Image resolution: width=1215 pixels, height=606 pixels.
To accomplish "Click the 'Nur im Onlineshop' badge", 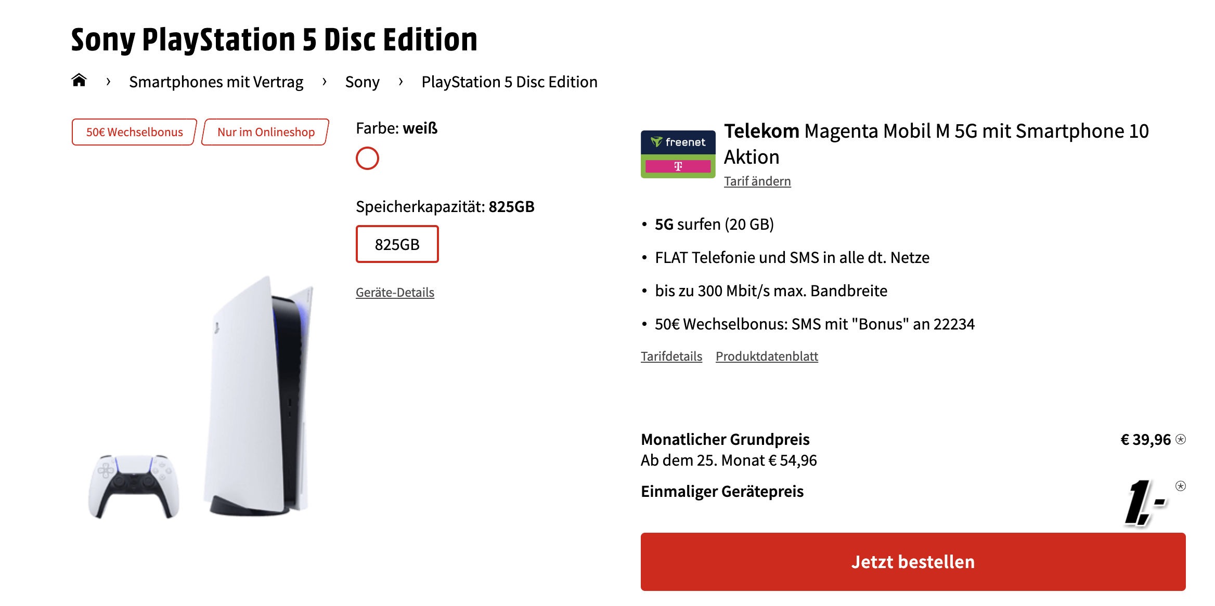I will [265, 132].
